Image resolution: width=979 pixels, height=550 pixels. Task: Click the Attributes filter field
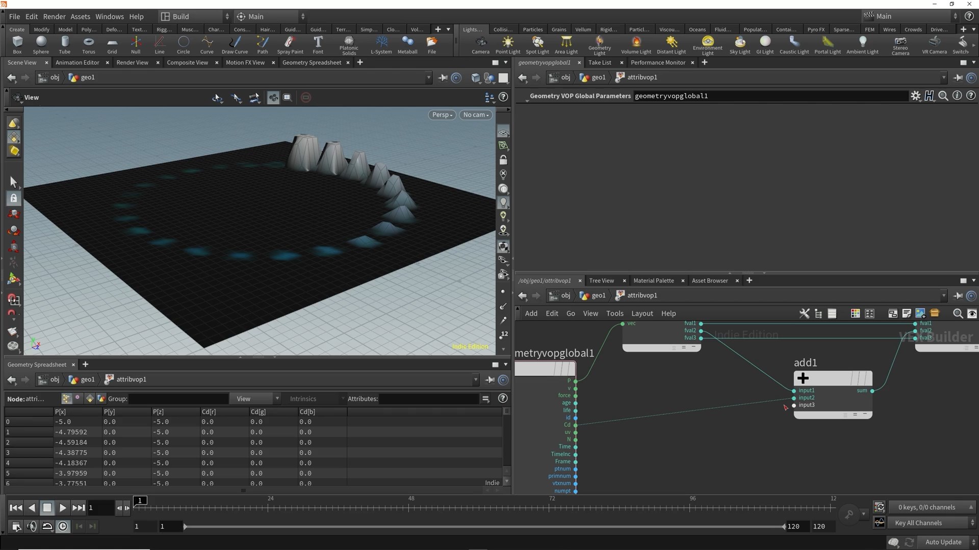coord(429,399)
